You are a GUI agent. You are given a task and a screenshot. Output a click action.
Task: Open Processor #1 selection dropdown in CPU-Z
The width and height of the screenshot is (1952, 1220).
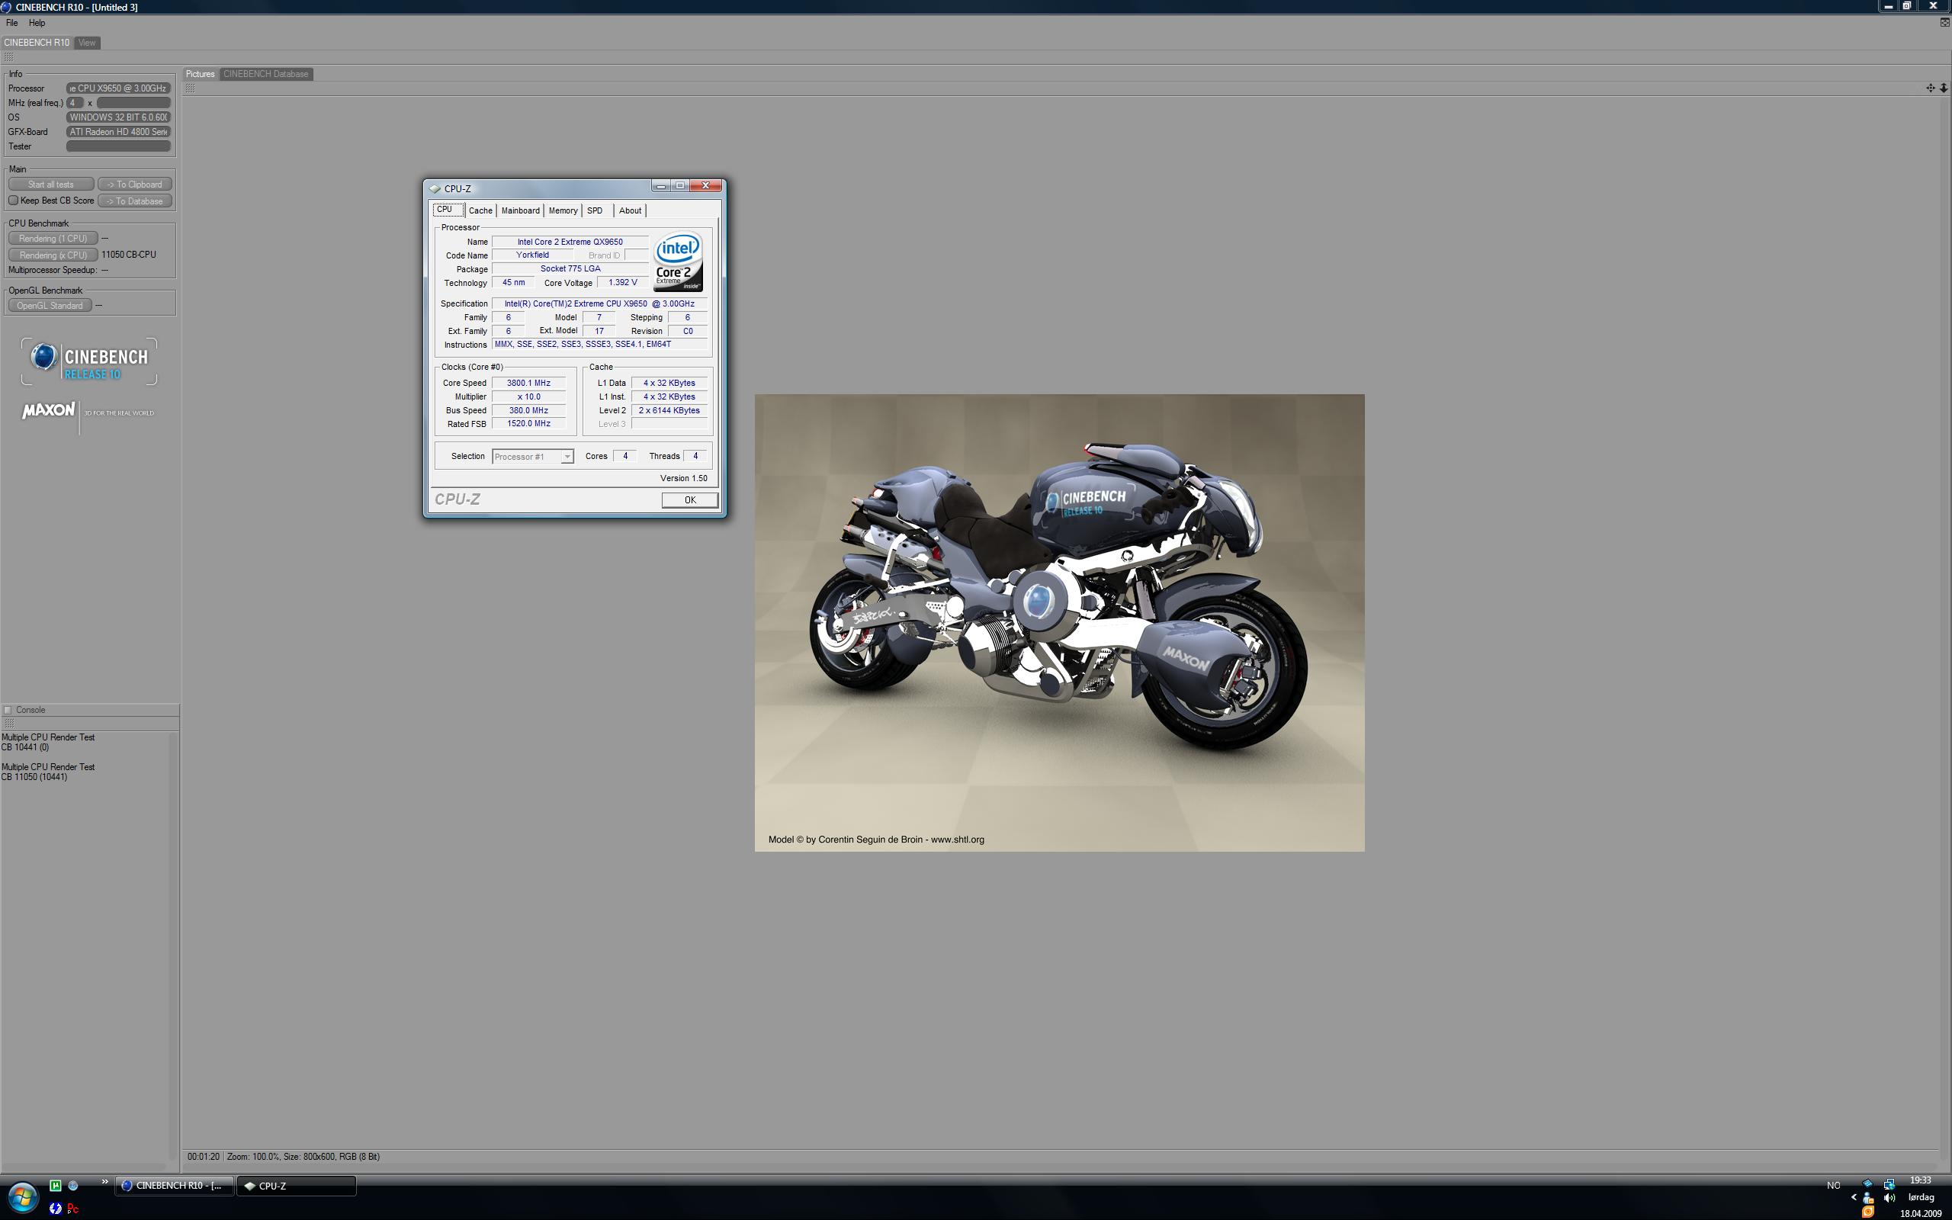[x=532, y=457]
